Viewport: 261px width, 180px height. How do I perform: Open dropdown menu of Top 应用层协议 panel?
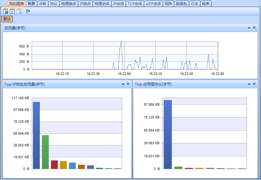point(249,84)
